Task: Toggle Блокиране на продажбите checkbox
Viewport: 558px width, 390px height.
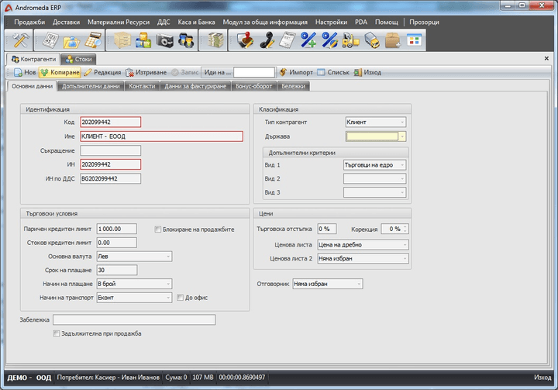Action: tap(157, 230)
